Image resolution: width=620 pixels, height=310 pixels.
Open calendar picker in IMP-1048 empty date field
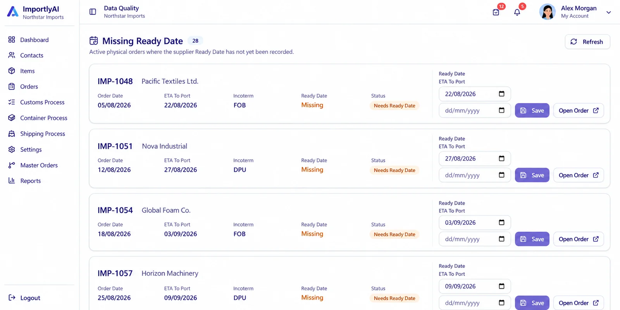[501, 110]
